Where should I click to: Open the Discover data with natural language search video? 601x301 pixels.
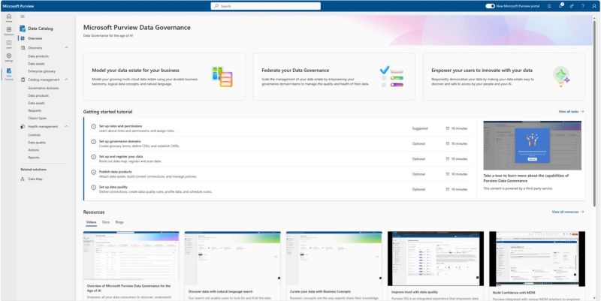232,258
